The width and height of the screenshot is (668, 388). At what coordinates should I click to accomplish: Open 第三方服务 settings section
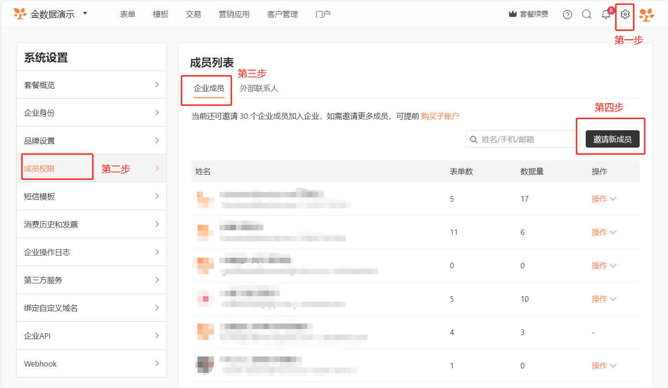click(91, 280)
